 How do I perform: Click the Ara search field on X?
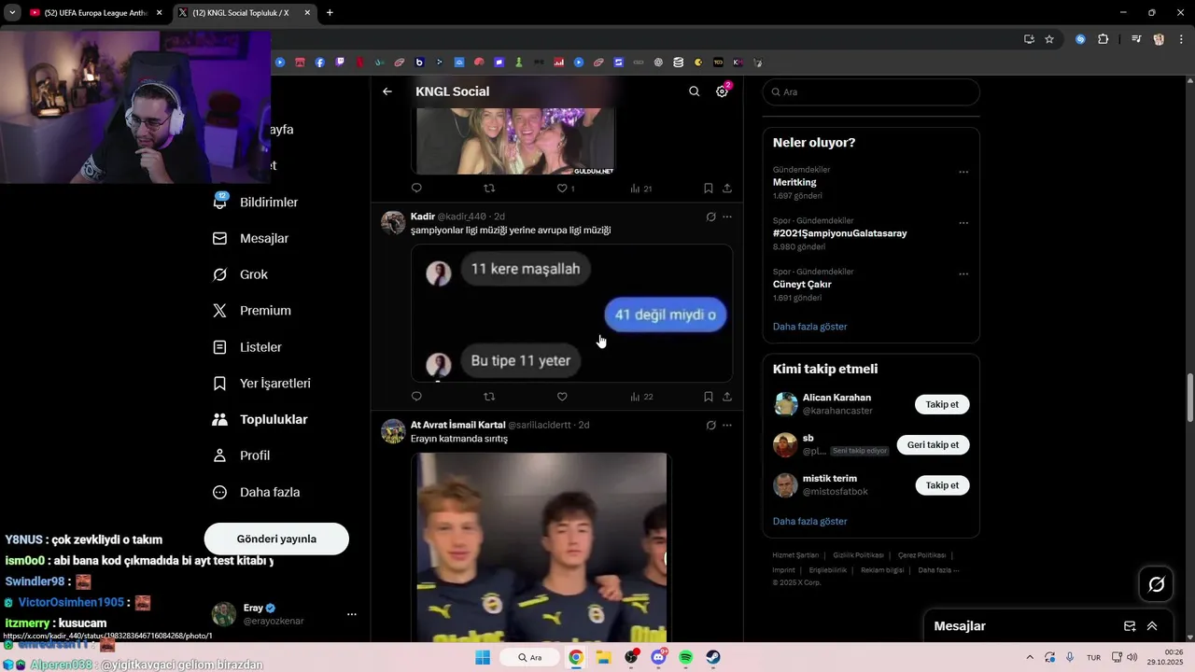[871, 92]
